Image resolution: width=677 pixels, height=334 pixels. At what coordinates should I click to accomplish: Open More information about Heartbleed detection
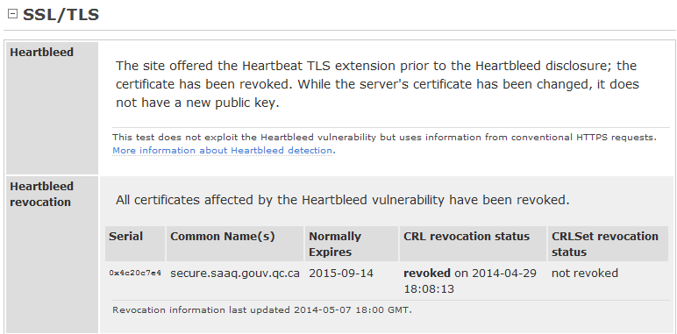pos(223,150)
